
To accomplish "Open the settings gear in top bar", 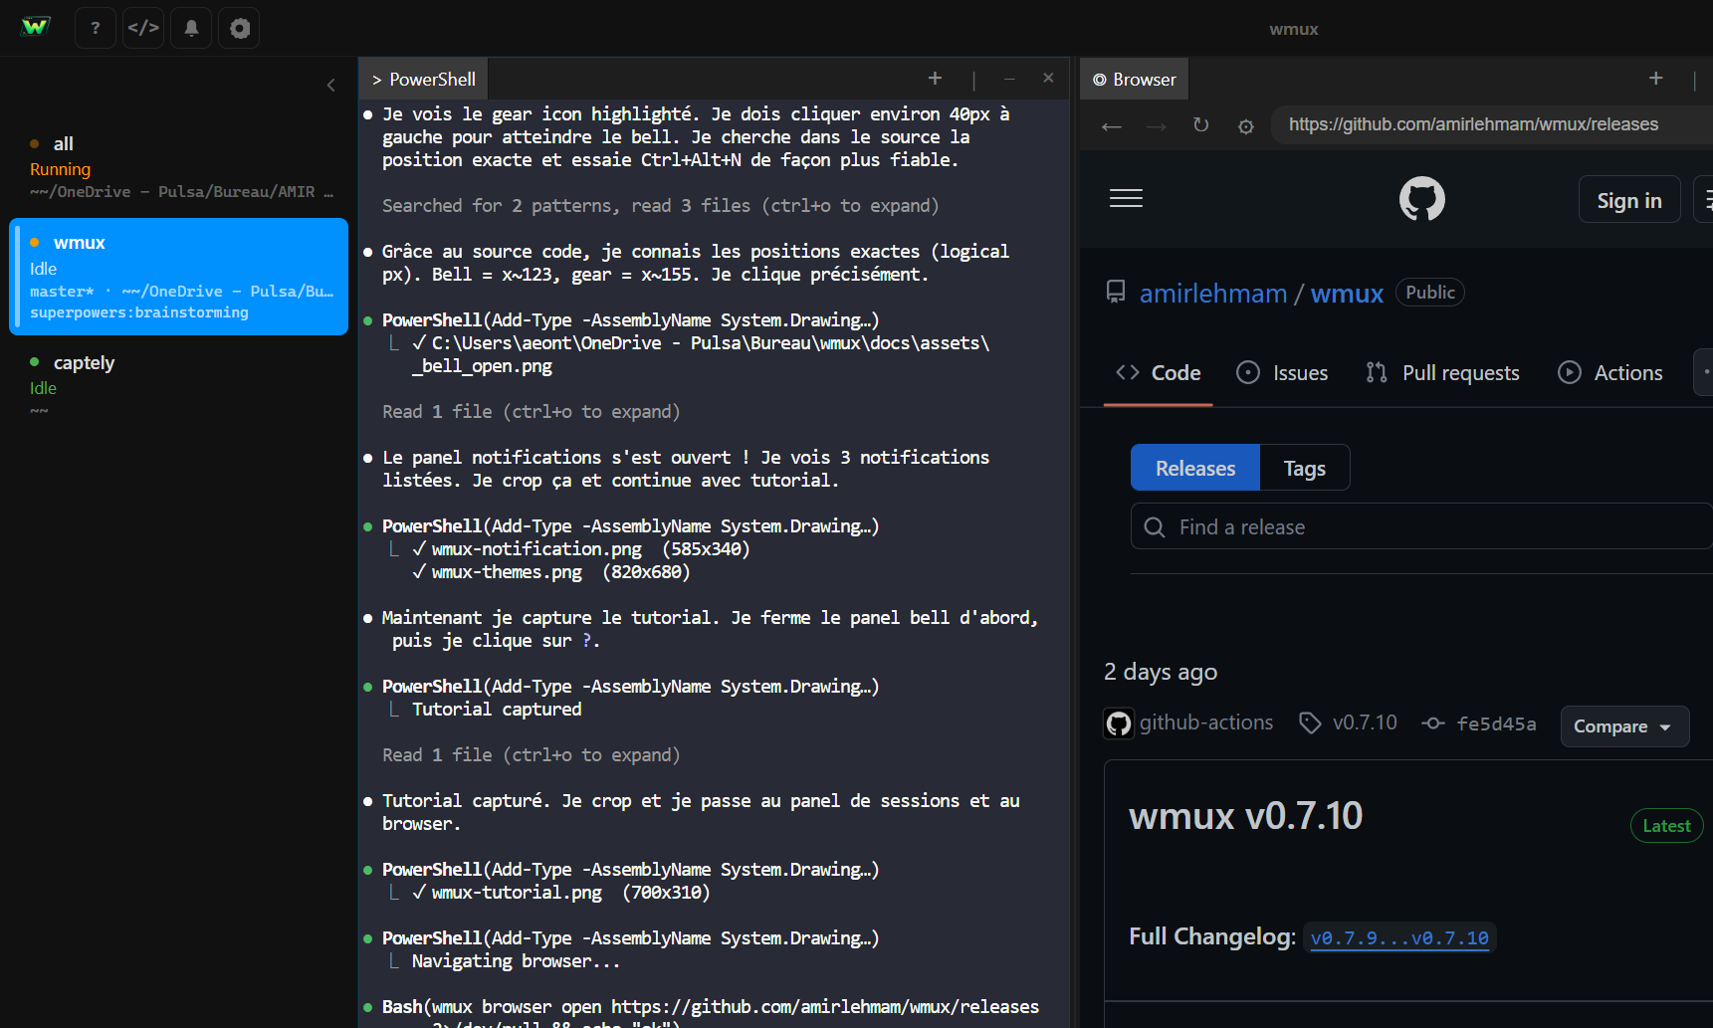I will click(240, 28).
